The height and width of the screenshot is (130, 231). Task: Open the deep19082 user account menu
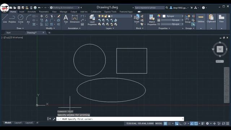[x=179, y=8]
